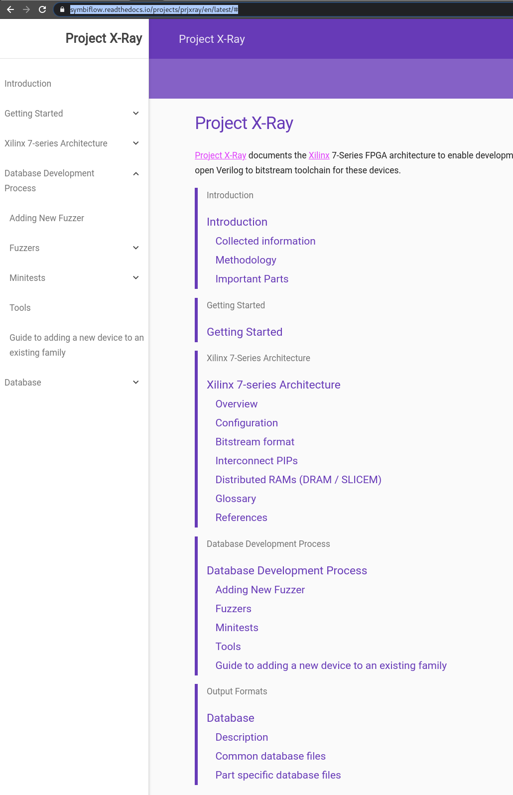Expand Fuzzers in the sidebar
The height and width of the screenshot is (795, 513).
click(135, 248)
